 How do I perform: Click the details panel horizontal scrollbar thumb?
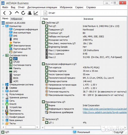point(73,127)
